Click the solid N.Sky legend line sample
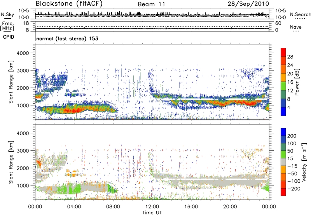 point(7,18)
